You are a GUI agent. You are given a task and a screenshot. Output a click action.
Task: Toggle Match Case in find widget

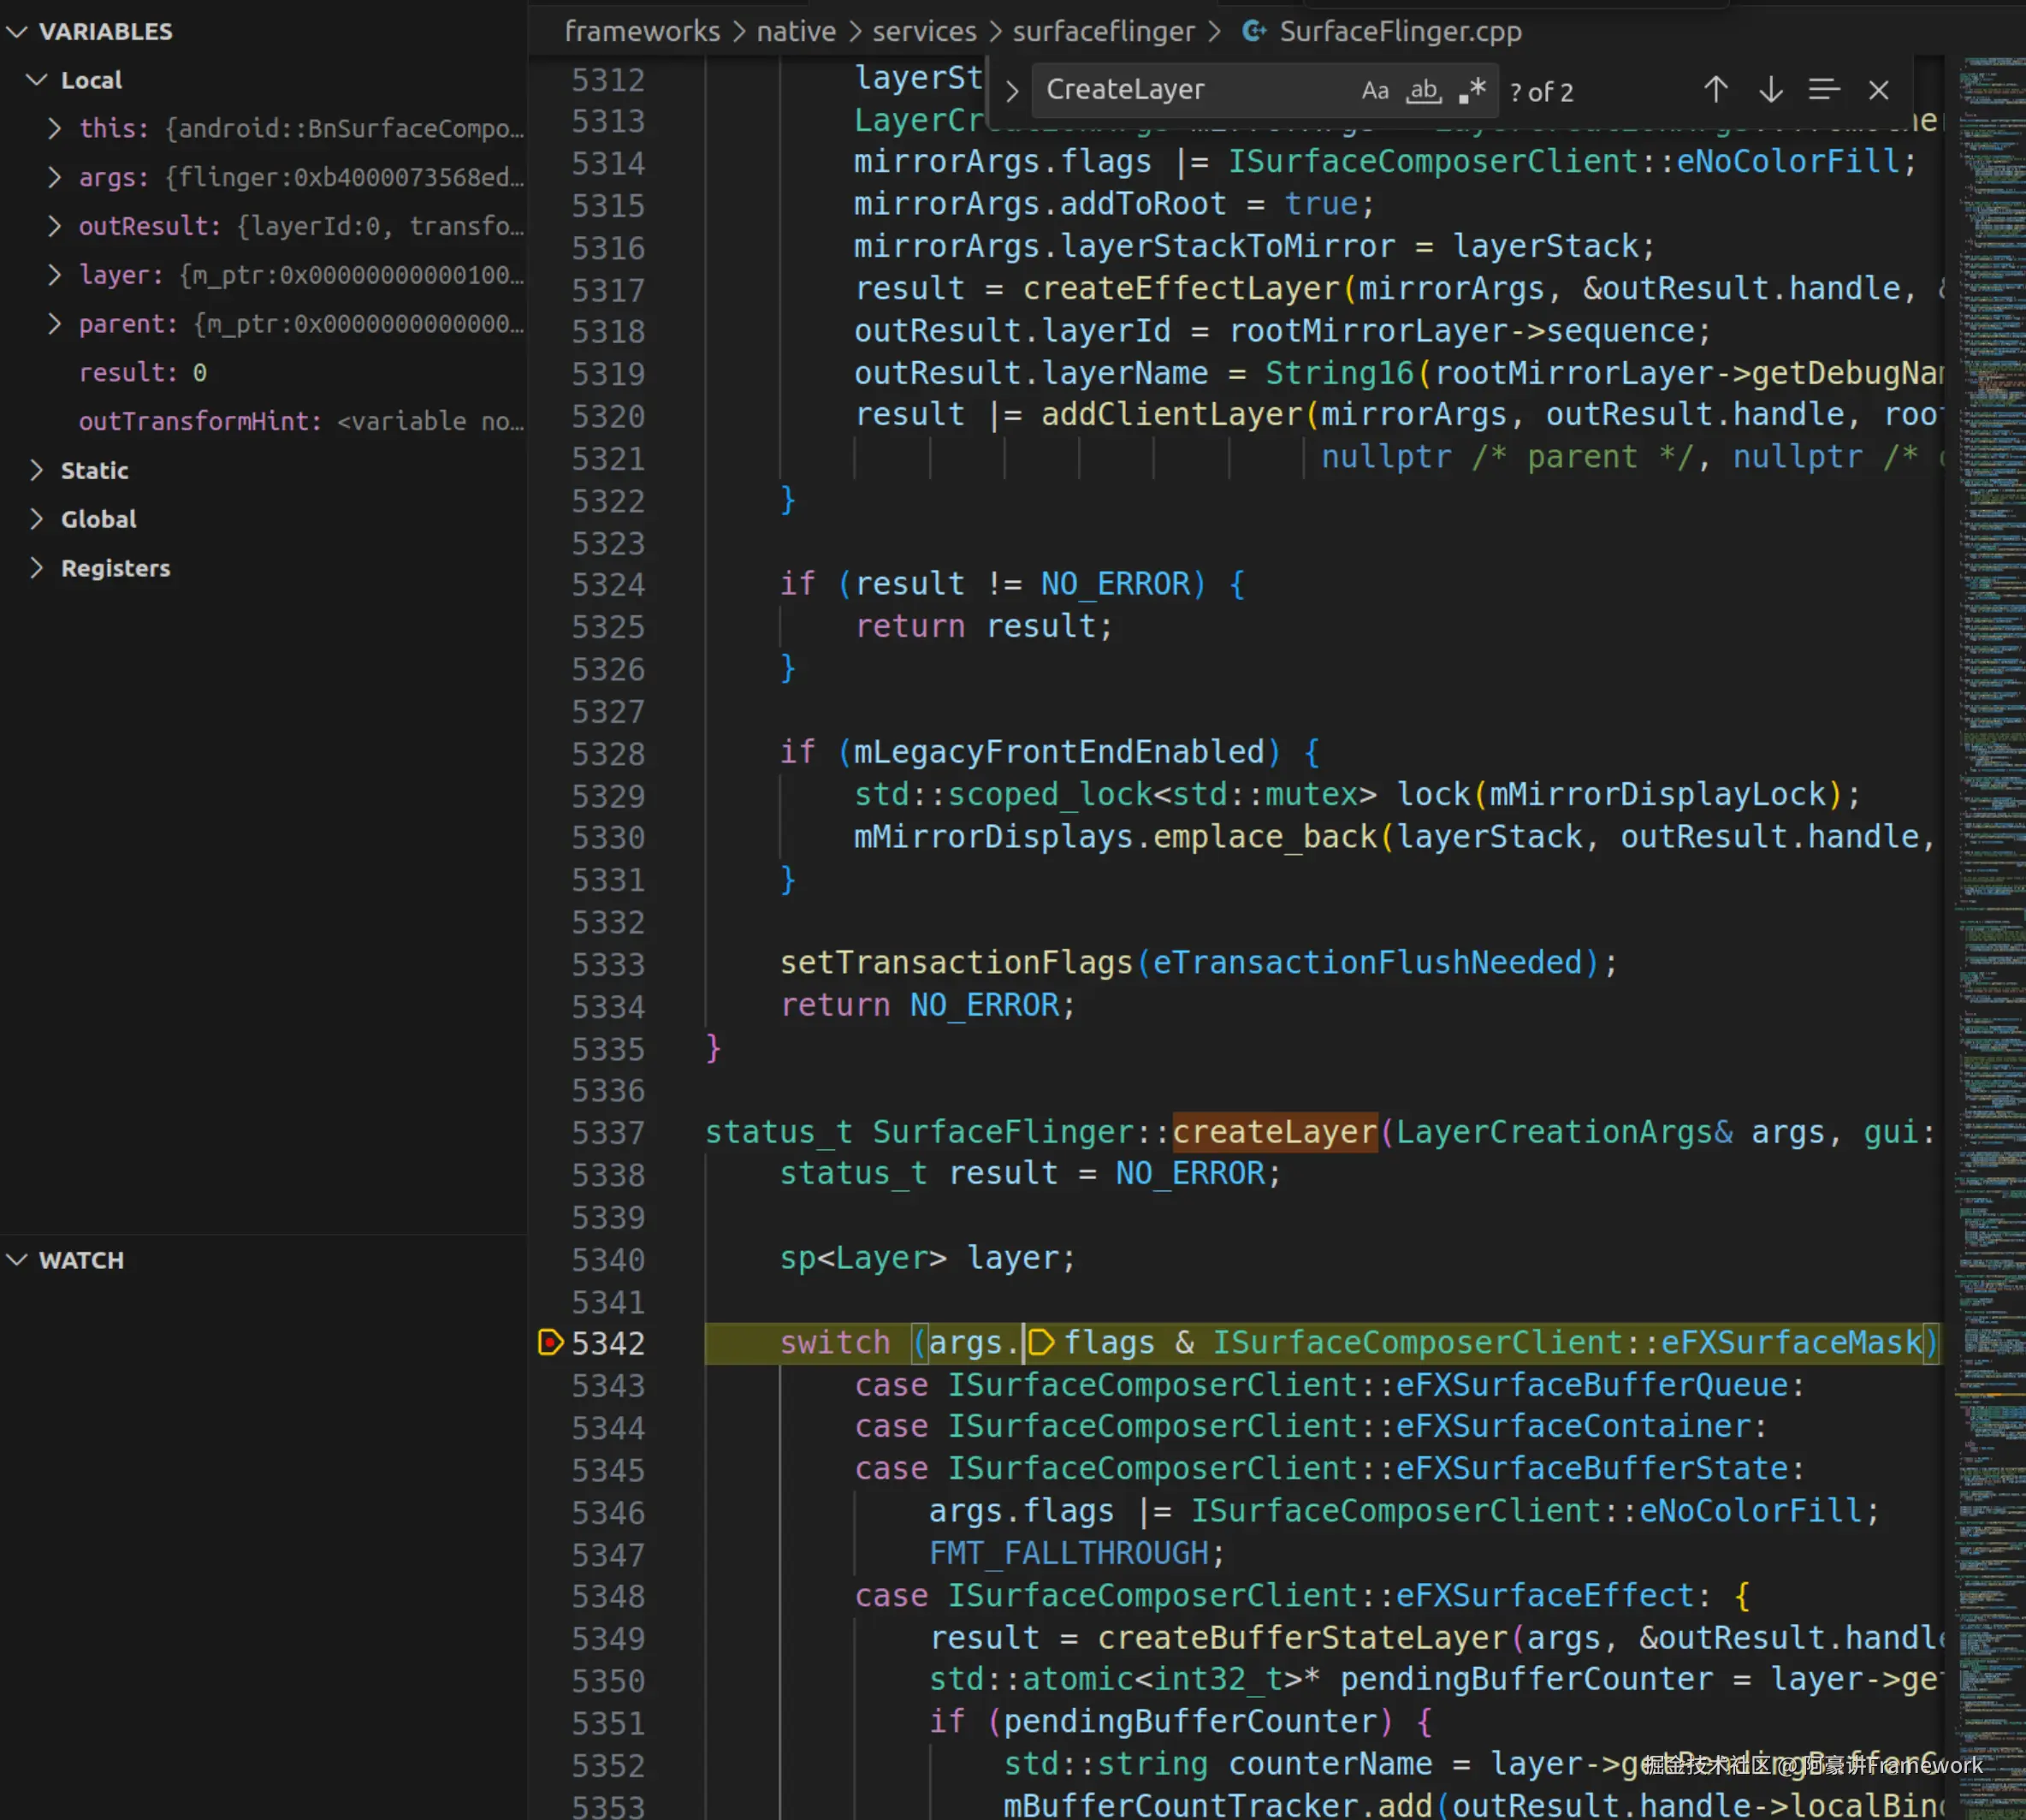(1374, 91)
